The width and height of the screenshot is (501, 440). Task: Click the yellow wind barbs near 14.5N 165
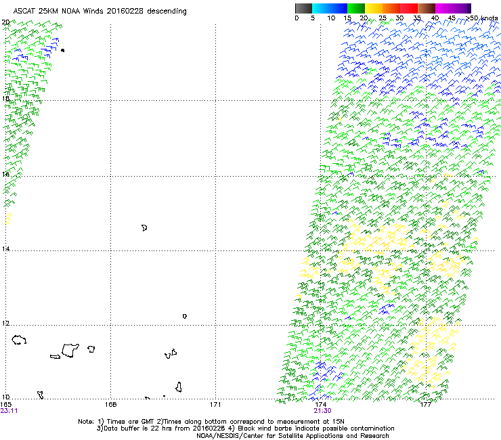(x=7, y=219)
